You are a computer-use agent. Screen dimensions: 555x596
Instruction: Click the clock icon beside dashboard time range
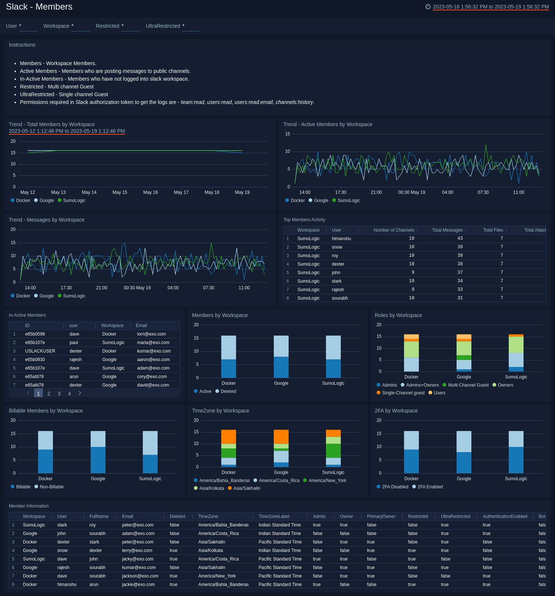(428, 7)
